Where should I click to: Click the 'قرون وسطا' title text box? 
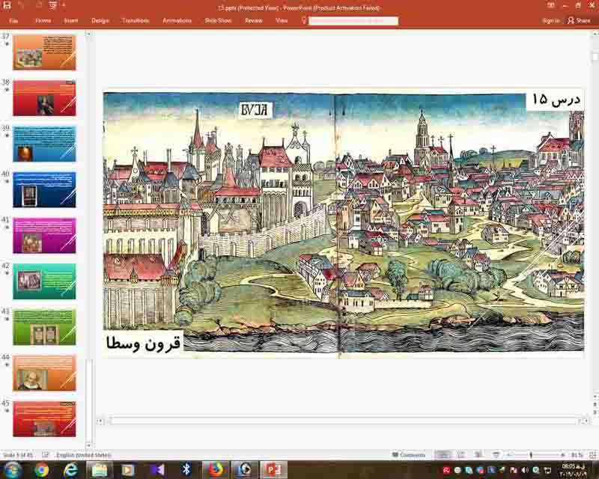(143, 343)
